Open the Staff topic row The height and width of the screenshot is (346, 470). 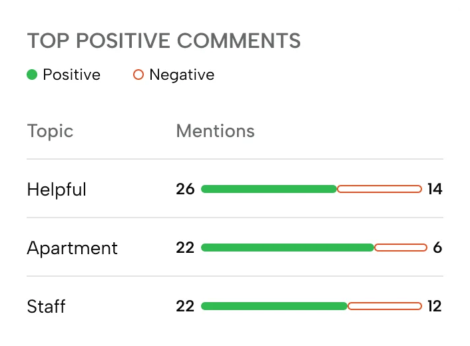(46, 307)
